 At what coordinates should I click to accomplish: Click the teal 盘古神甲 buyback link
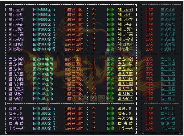pyautogui.click(x=168, y=64)
